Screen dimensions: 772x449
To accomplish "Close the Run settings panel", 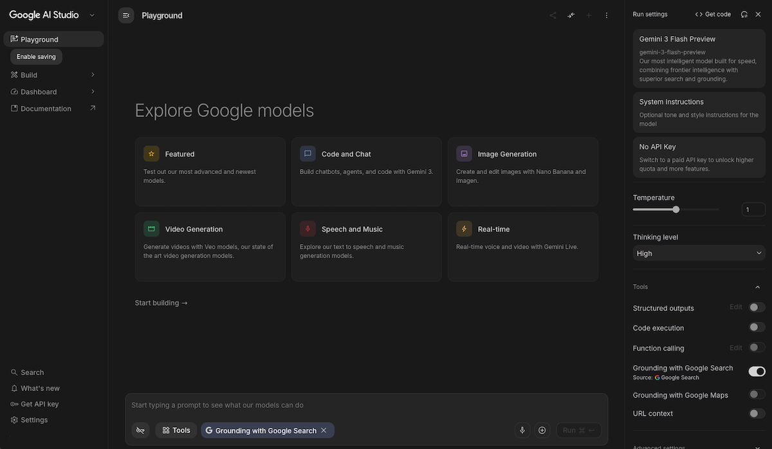I will [758, 14].
